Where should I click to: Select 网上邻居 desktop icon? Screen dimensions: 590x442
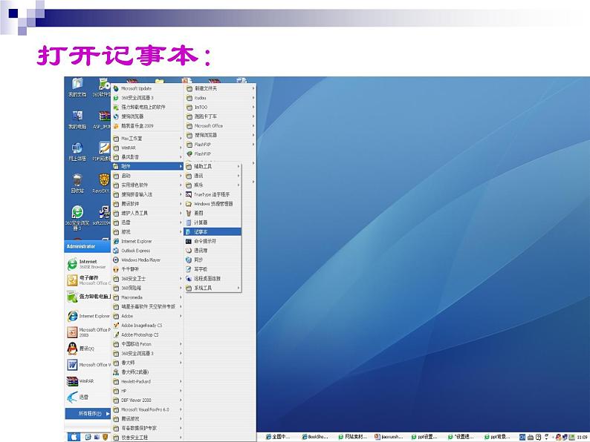[77, 152]
